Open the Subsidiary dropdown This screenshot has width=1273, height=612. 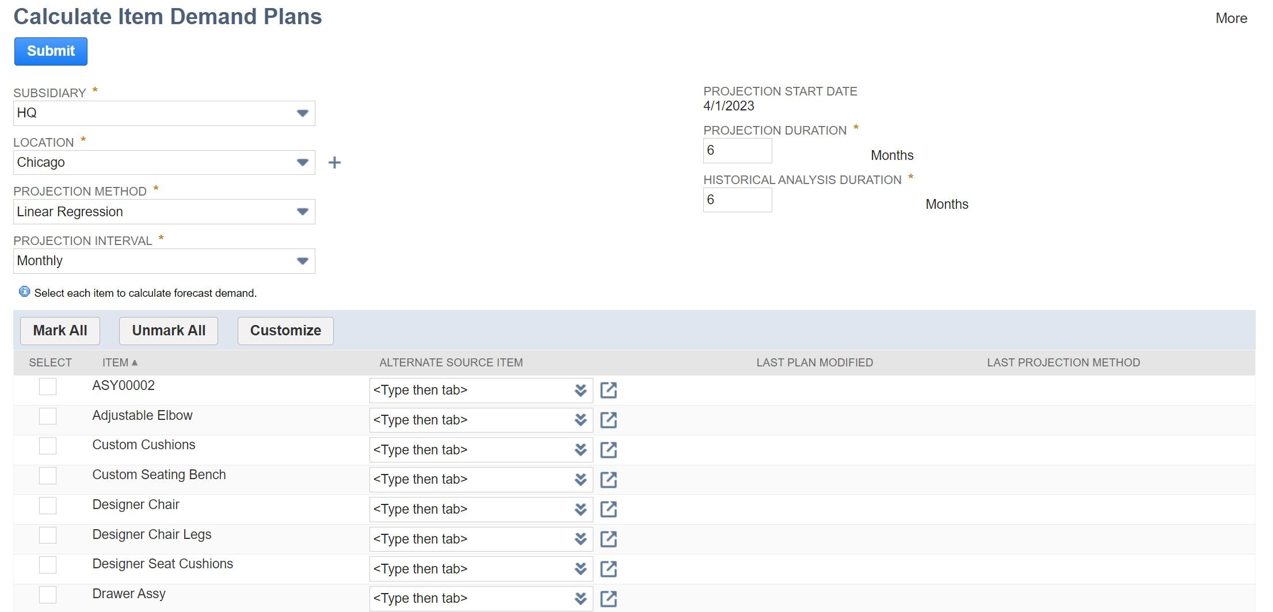tap(302, 113)
